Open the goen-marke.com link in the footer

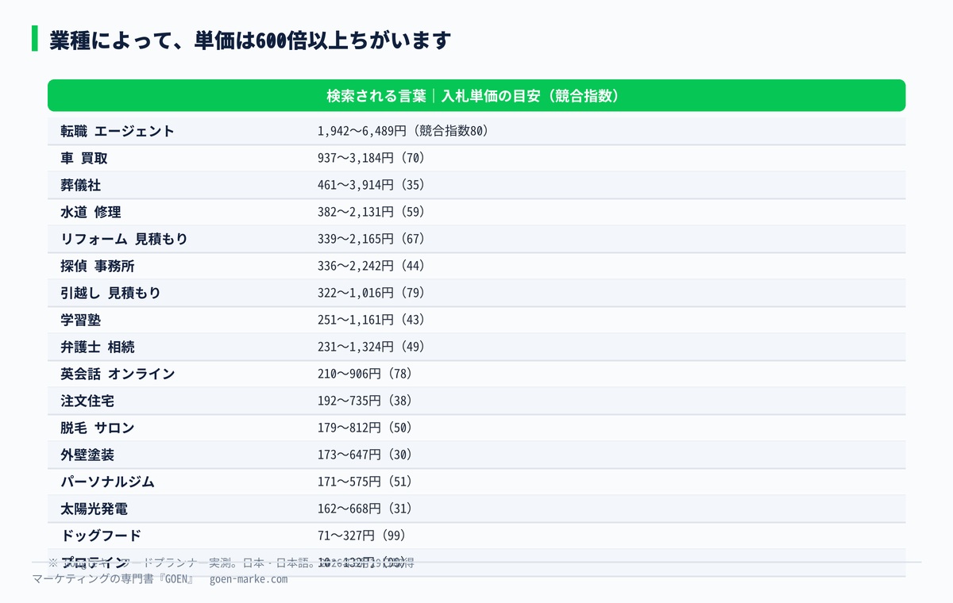(x=249, y=579)
